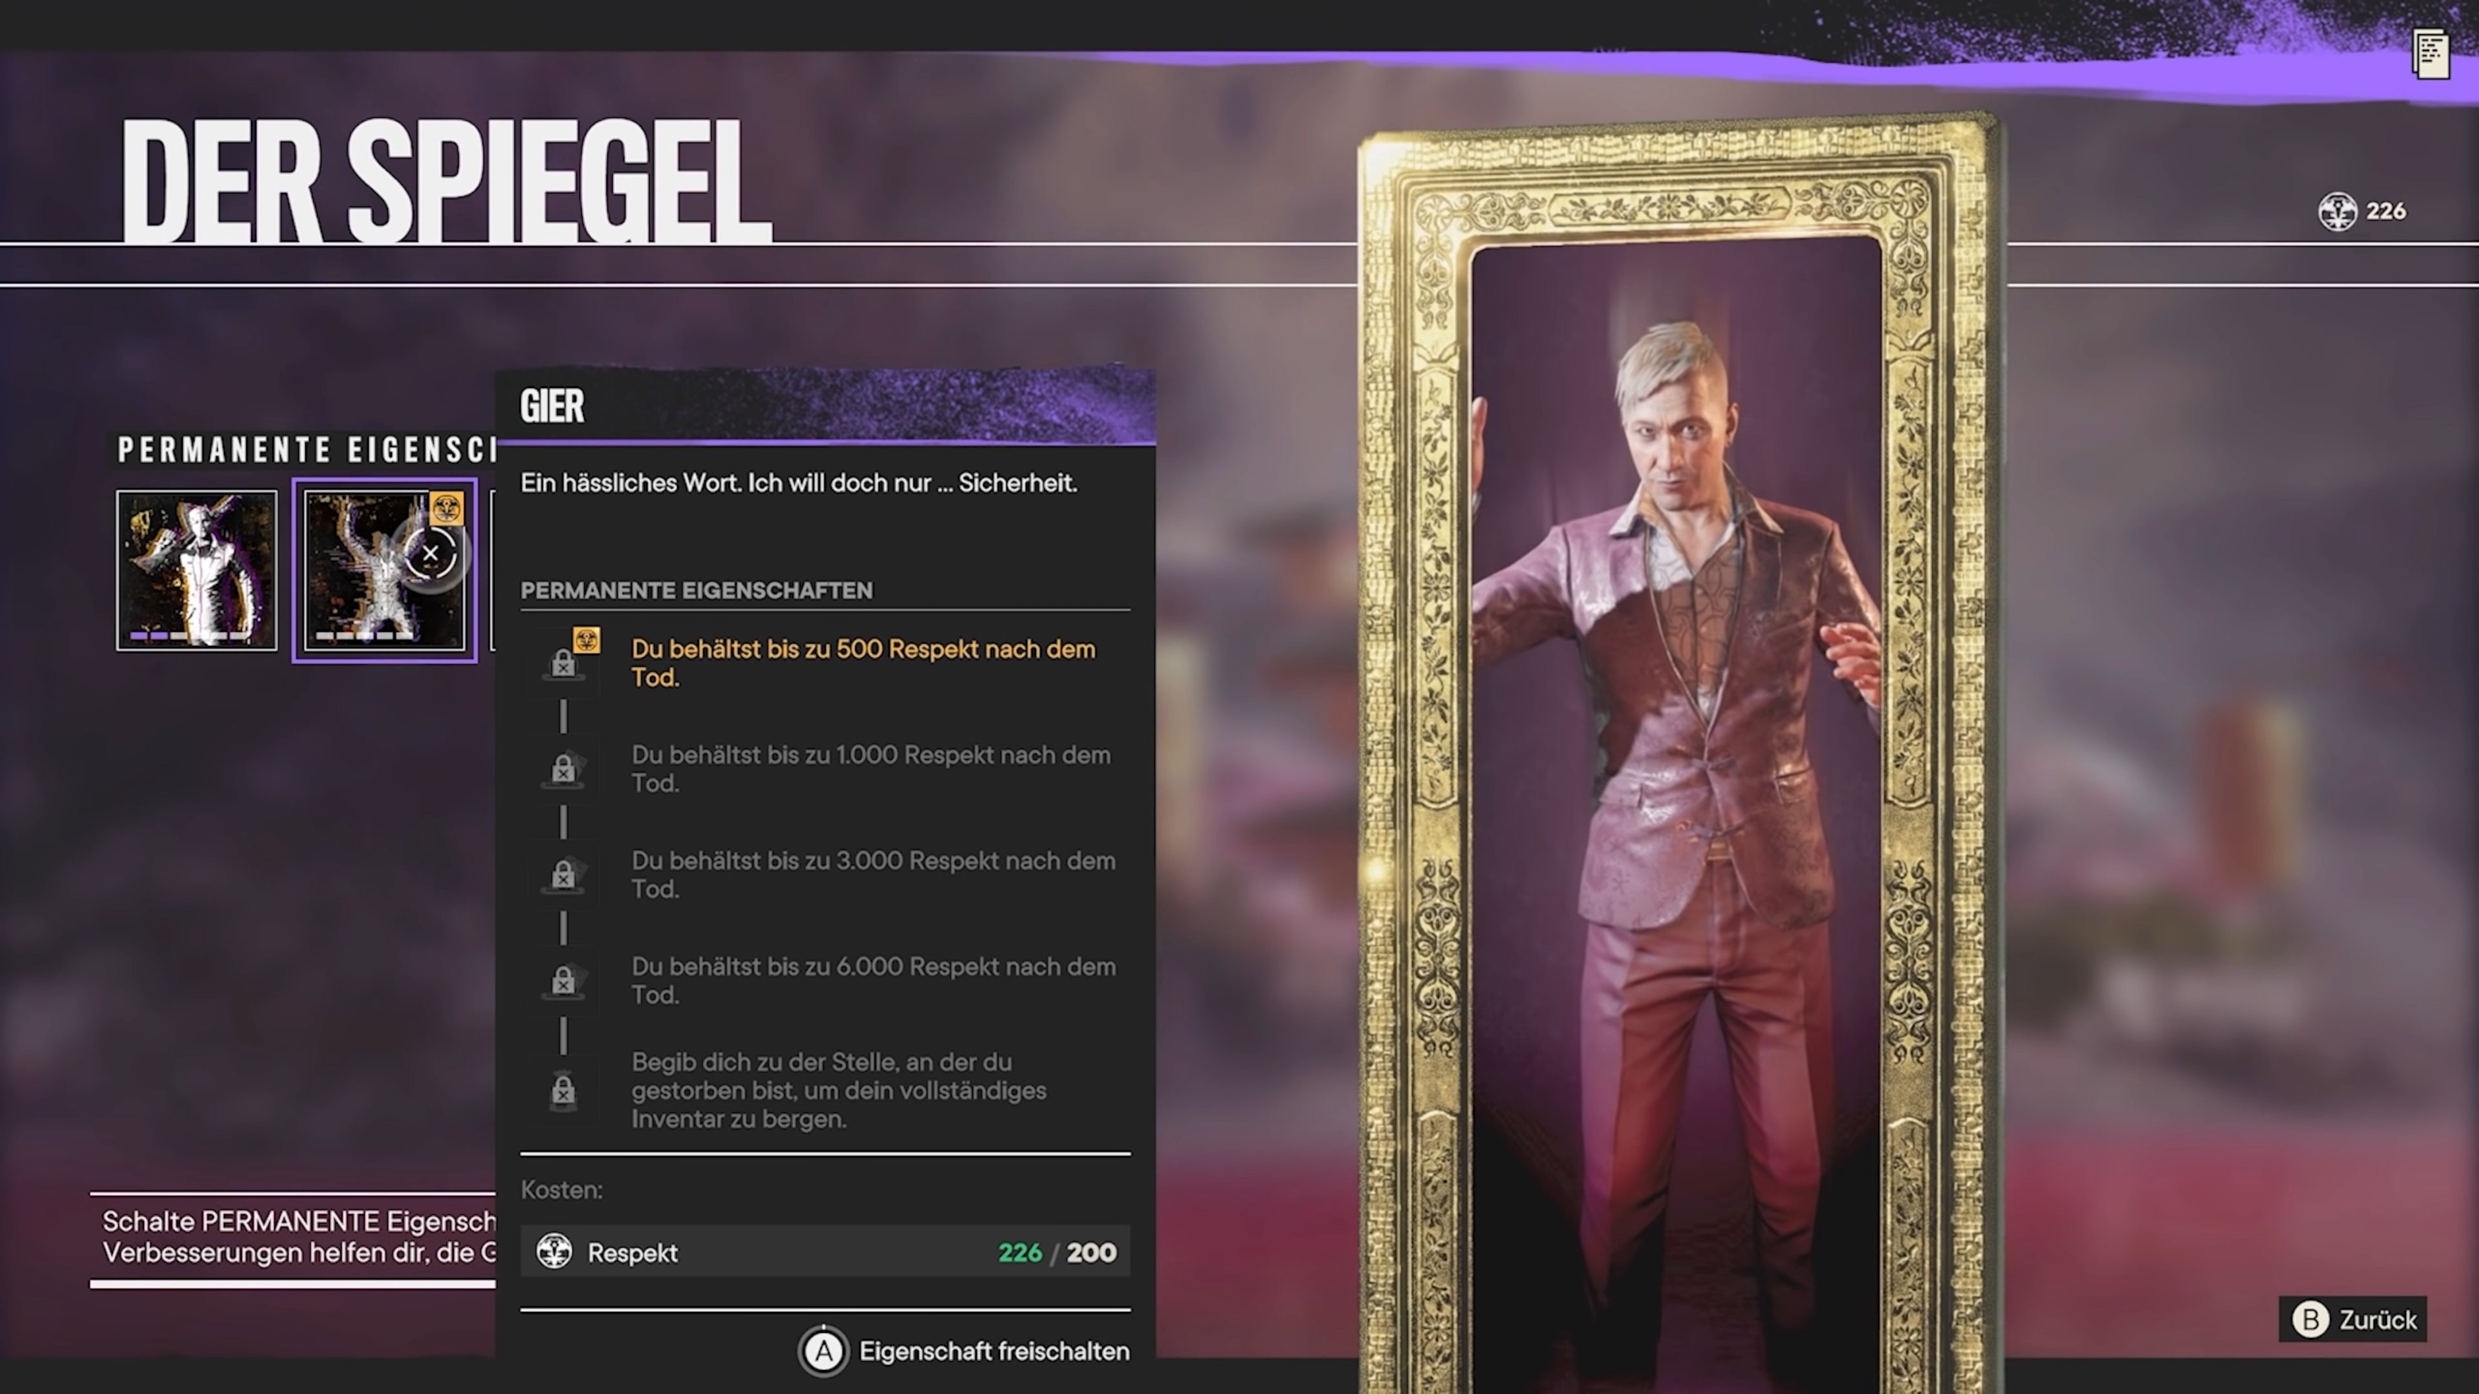
Task: Select the locked 1.000 Respekt trait icon
Action: (x=564, y=769)
